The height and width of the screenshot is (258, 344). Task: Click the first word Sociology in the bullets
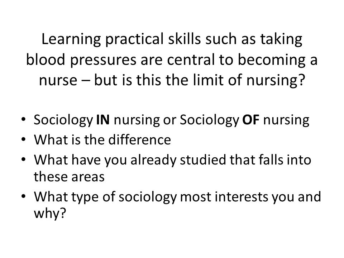pos(63,120)
